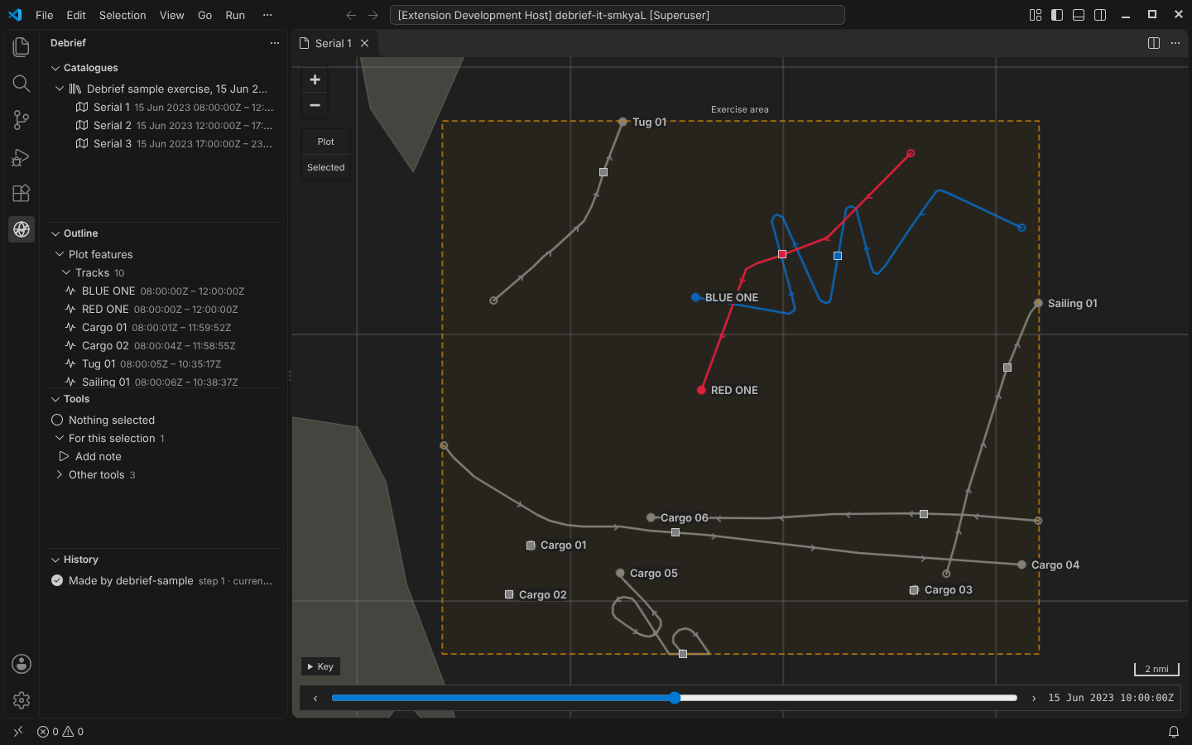Select RED ONE track in Outline
This screenshot has width=1192, height=745.
click(164, 309)
